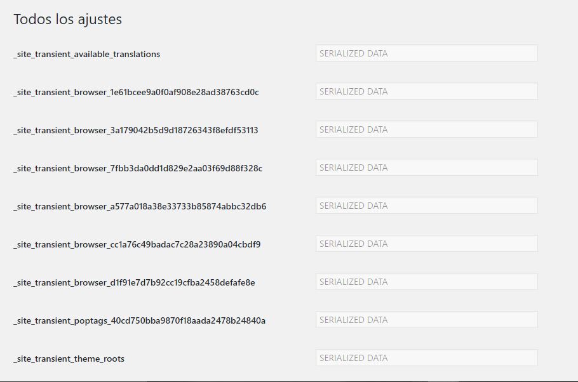Click the browser_cc1a76c49badac7c28a23890a04cbdf9 serialized data field
The height and width of the screenshot is (382, 578).
tap(426, 244)
